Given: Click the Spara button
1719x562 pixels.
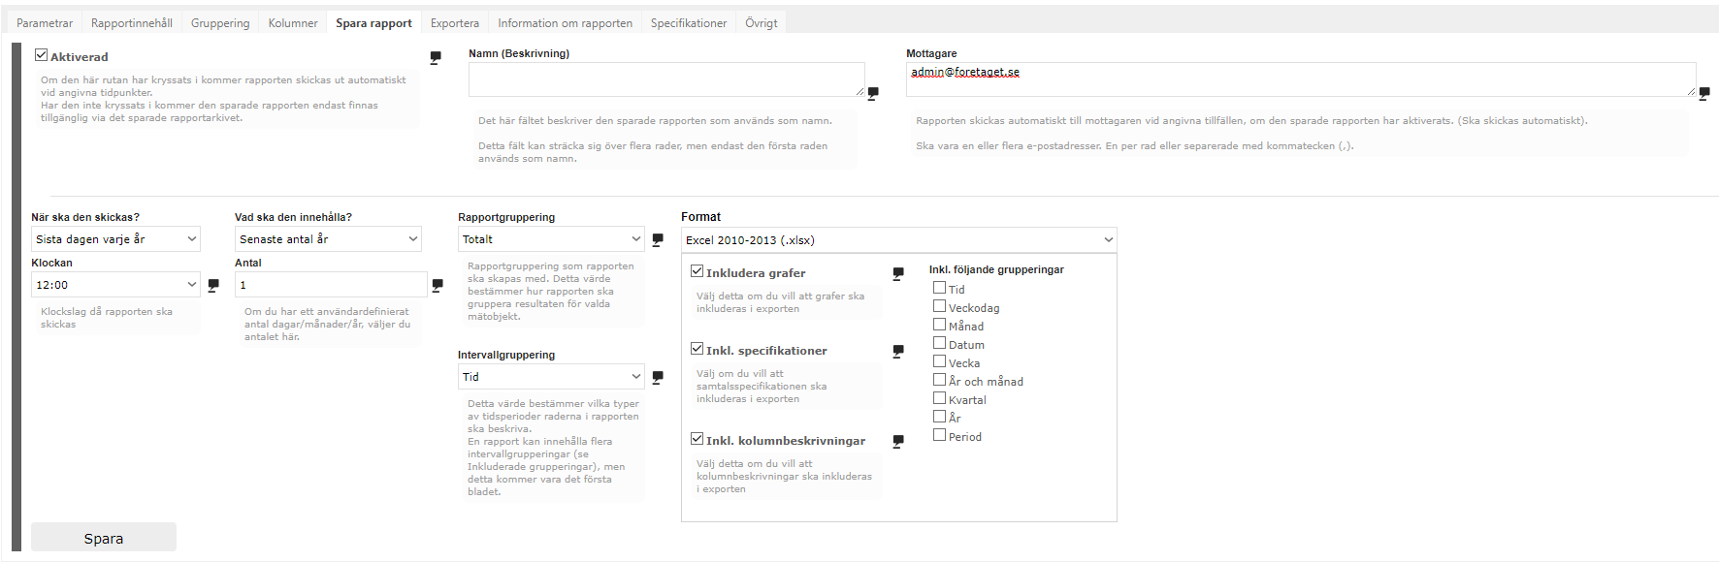Looking at the screenshot, I should [x=104, y=538].
